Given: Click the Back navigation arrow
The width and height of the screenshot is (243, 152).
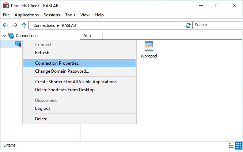Looking at the screenshot, I should 5,25.
